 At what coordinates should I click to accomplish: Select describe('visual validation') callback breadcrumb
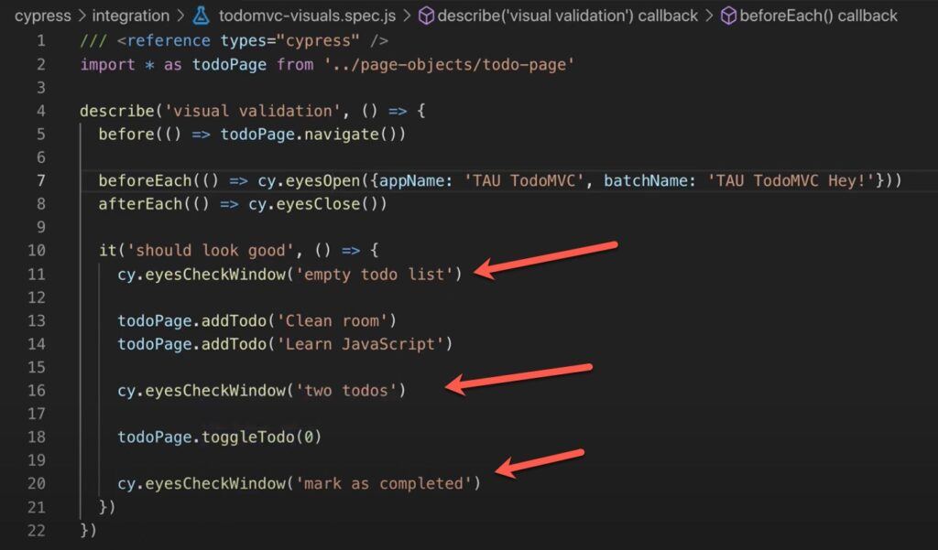pos(568,16)
